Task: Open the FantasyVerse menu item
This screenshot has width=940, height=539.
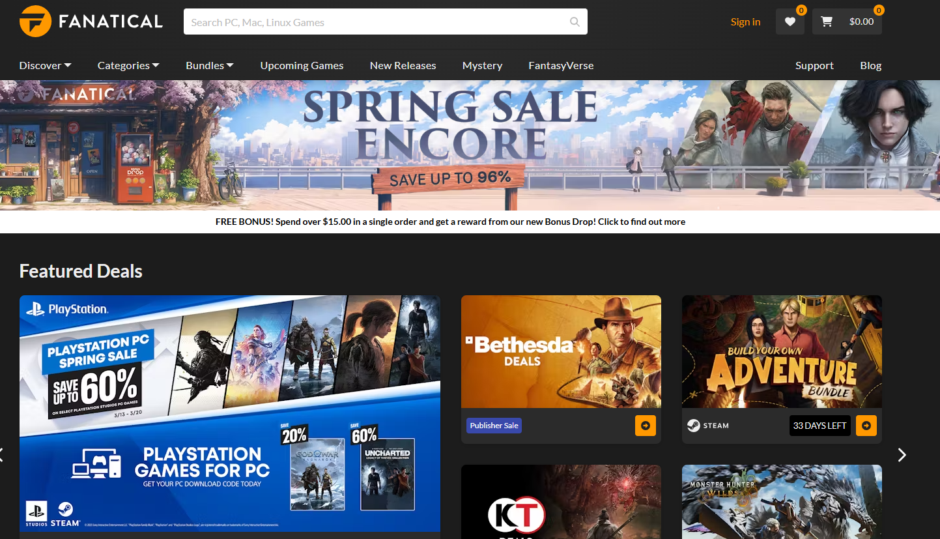Action: point(561,65)
